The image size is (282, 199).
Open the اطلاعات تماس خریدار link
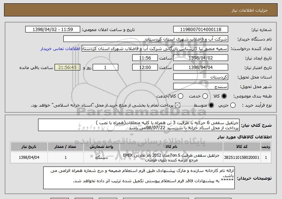60,49
